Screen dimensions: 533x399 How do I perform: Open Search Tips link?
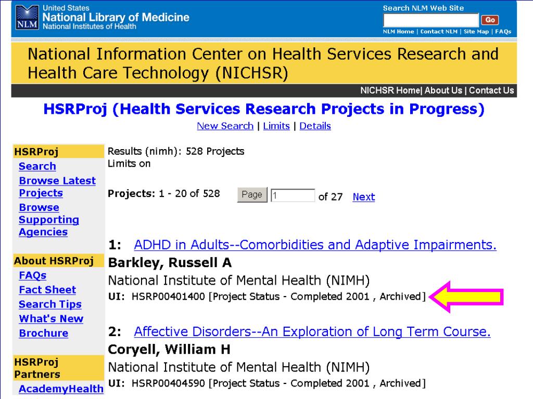coord(50,304)
